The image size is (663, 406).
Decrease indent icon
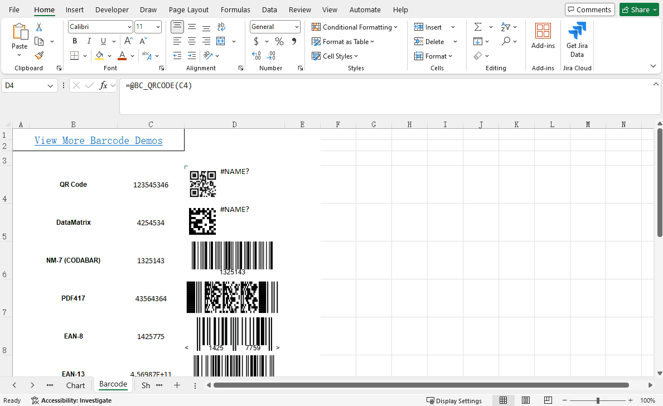coord(177,55)
